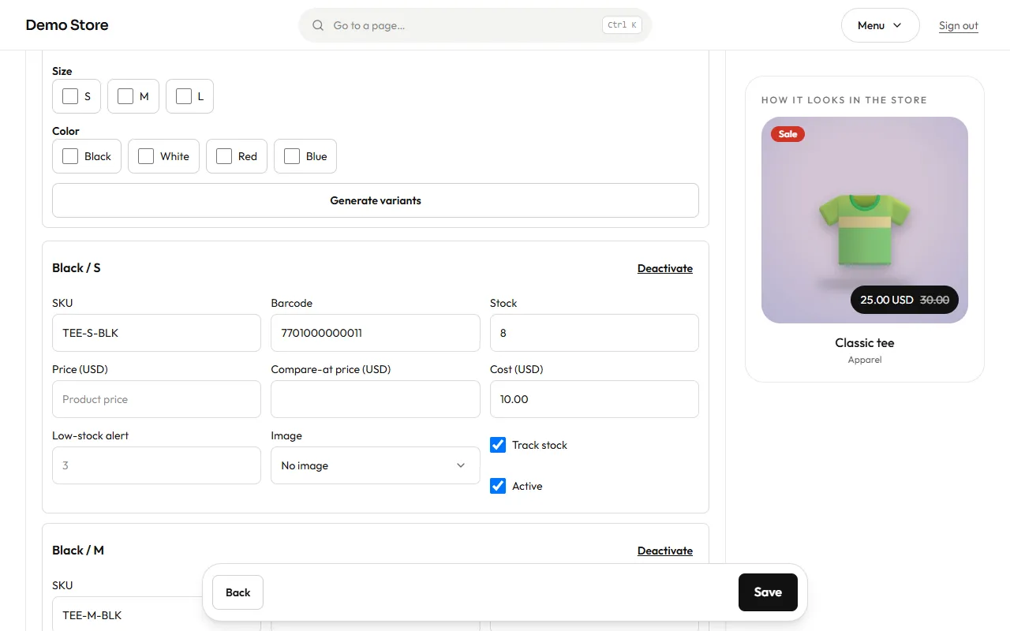This screenshot has width=1010, height=631.
Task: Click the Stock field for Black / S
Action: pos(594,333)
